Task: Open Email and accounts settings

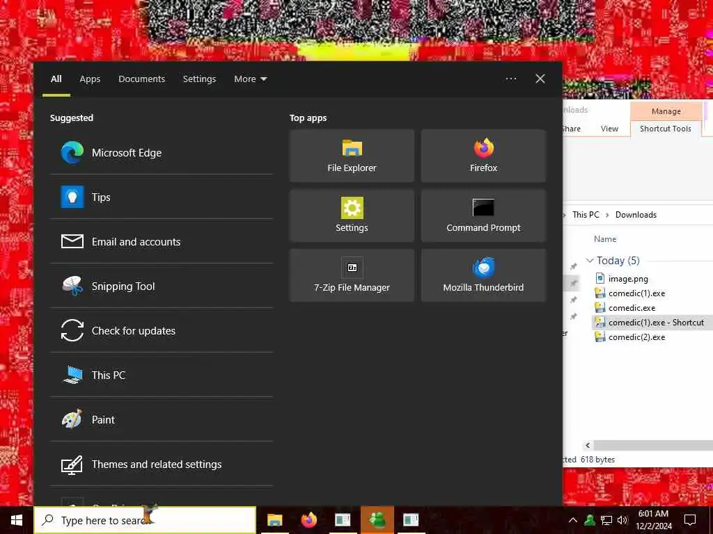Action: click(x=162, y=241)
